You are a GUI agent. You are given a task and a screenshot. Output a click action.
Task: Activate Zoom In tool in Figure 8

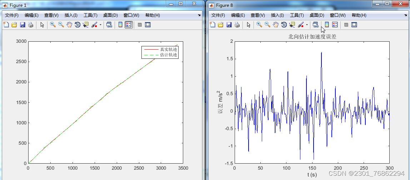point(259,25)
